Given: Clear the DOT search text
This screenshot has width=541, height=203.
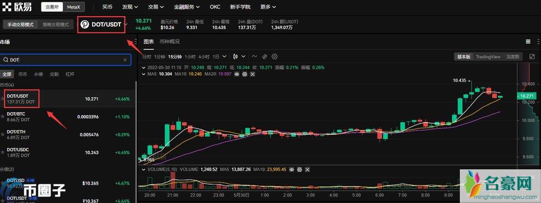Looking at the screenshot, I should pos(125,60).
